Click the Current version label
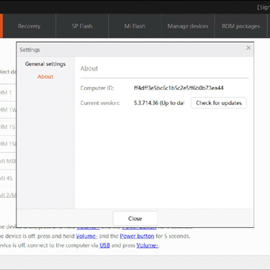 coord(100,103)
